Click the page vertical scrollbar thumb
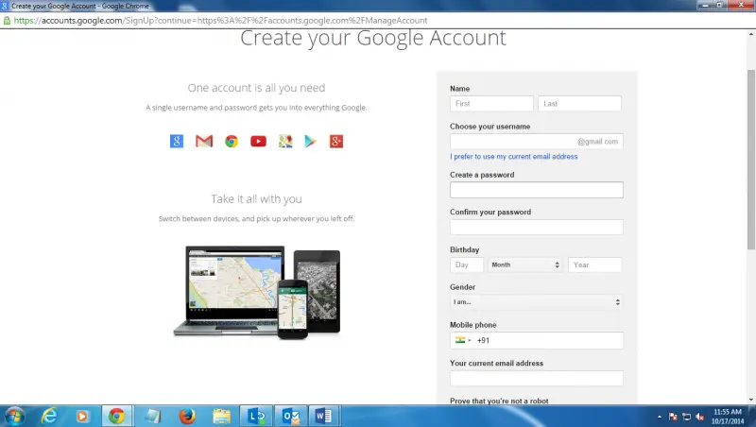 [751, 159]
